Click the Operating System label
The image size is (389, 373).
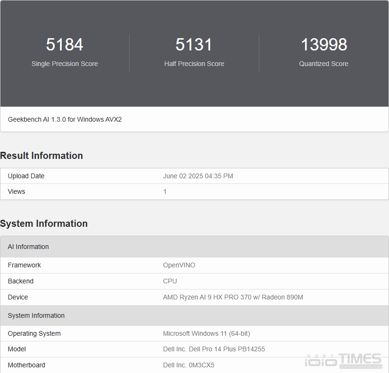[34, 333]
